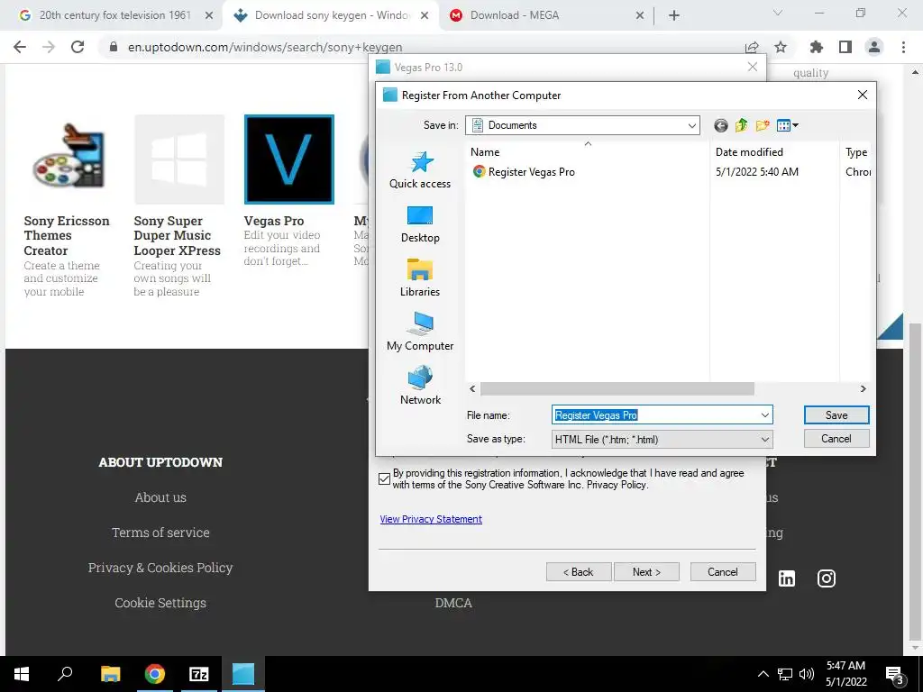Open Sony Ericsson Themes Creator thumbnail
The height and width of the screenshot is (692, 923).
(69, 159)
